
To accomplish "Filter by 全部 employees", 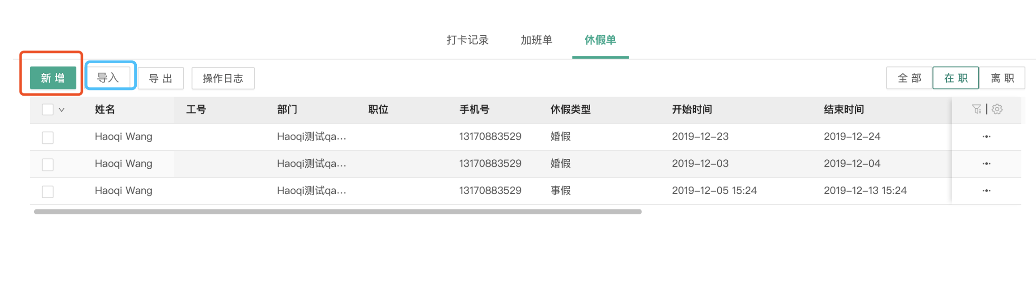I will [910, 78].
